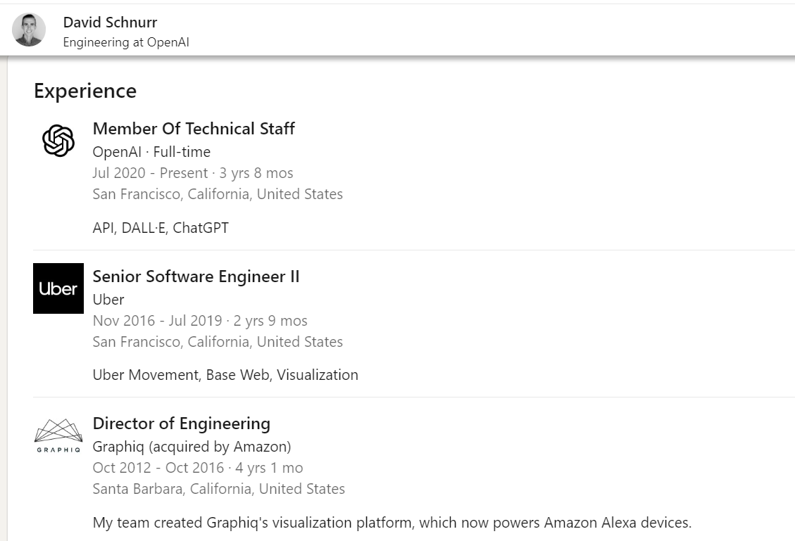Viewport: 795px width, 541px height.
Task: Click the Experience section heading
Action: tap(85, 91)
